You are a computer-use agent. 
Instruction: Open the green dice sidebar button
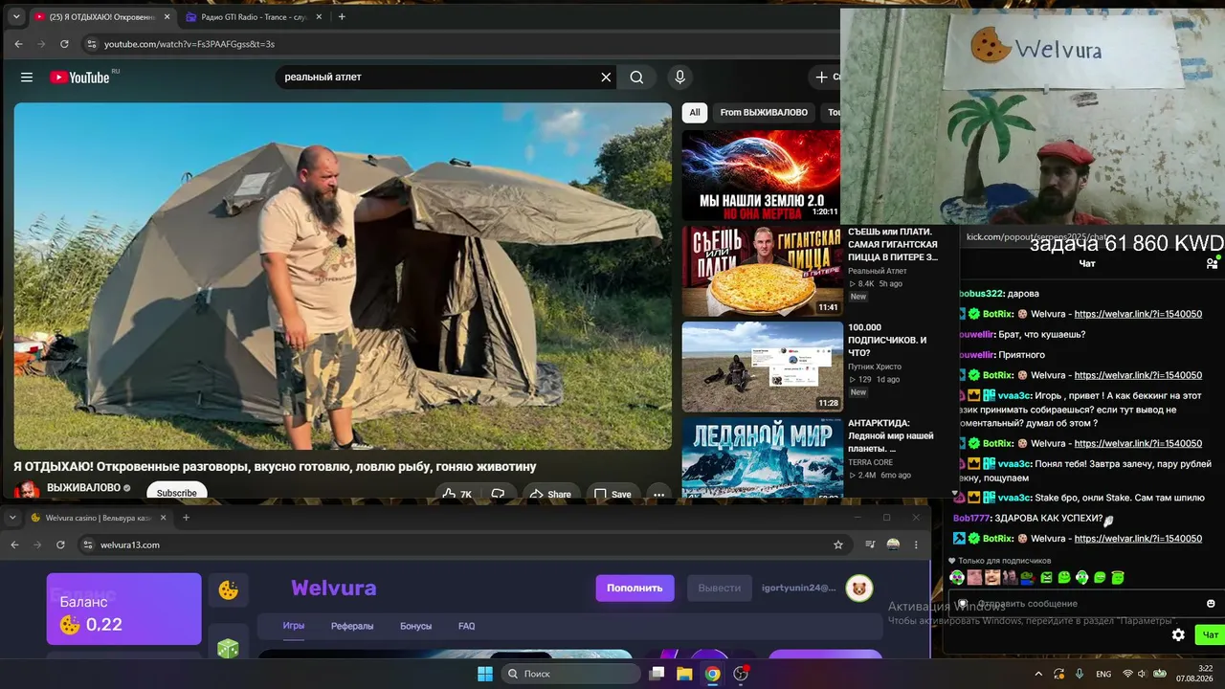click(229, 649)
